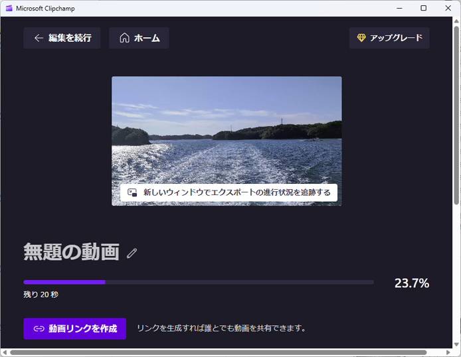461x357 pixels.
Task: Click the 動画リンクを作成 button
Action: tap(75, 328)
